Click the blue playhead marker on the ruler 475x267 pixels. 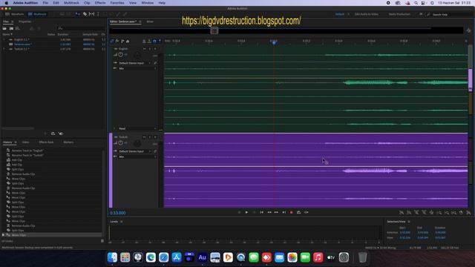274,43
